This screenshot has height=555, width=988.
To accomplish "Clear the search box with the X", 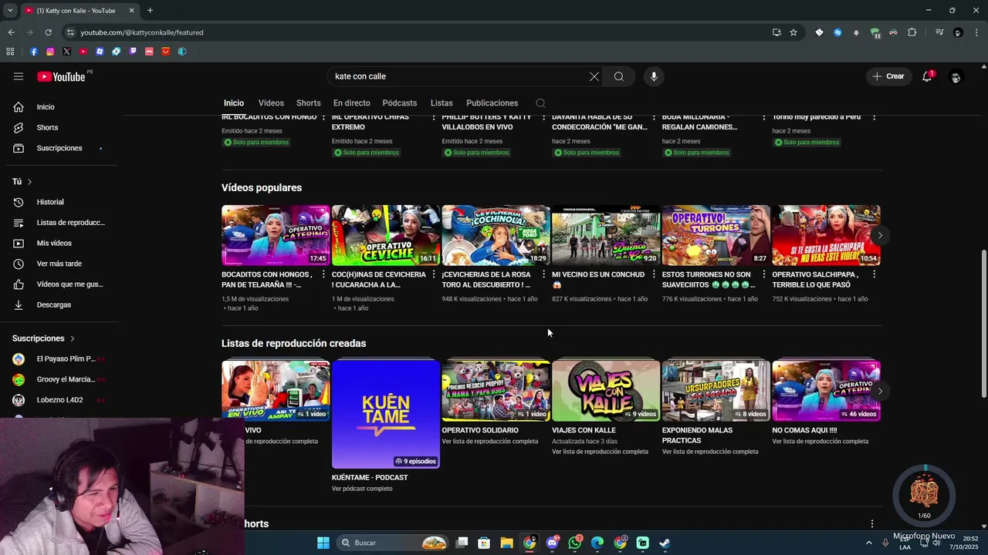I will pyautogui.click(x=594, y=76).
